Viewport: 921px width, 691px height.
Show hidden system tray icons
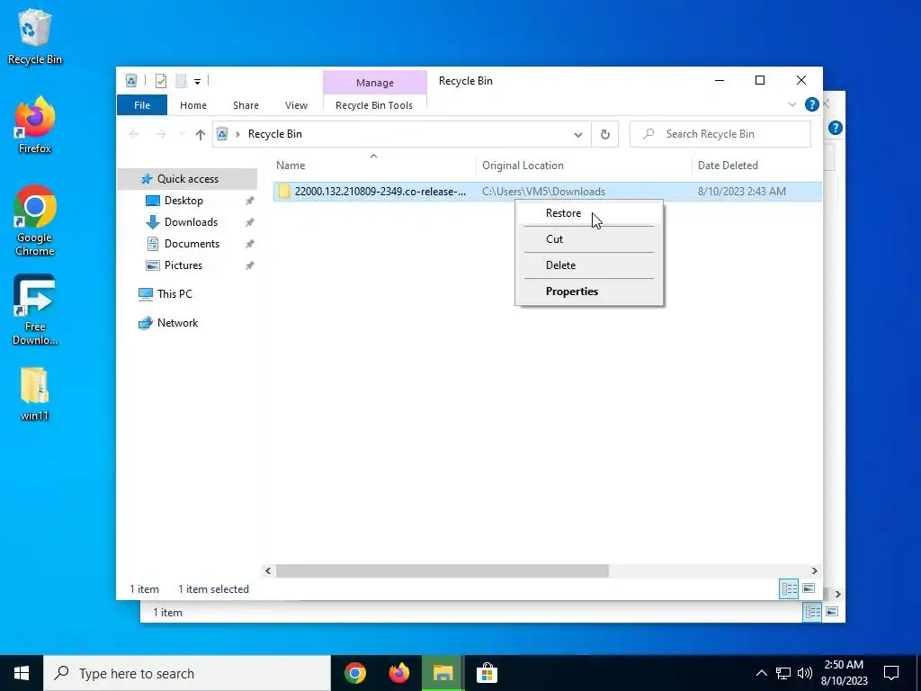click(x=761, y=673)
